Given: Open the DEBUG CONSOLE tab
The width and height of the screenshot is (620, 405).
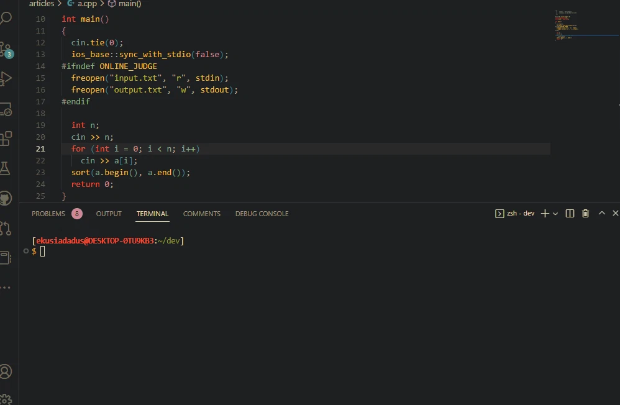Looking at the screenshot, I should coord(262,214).
